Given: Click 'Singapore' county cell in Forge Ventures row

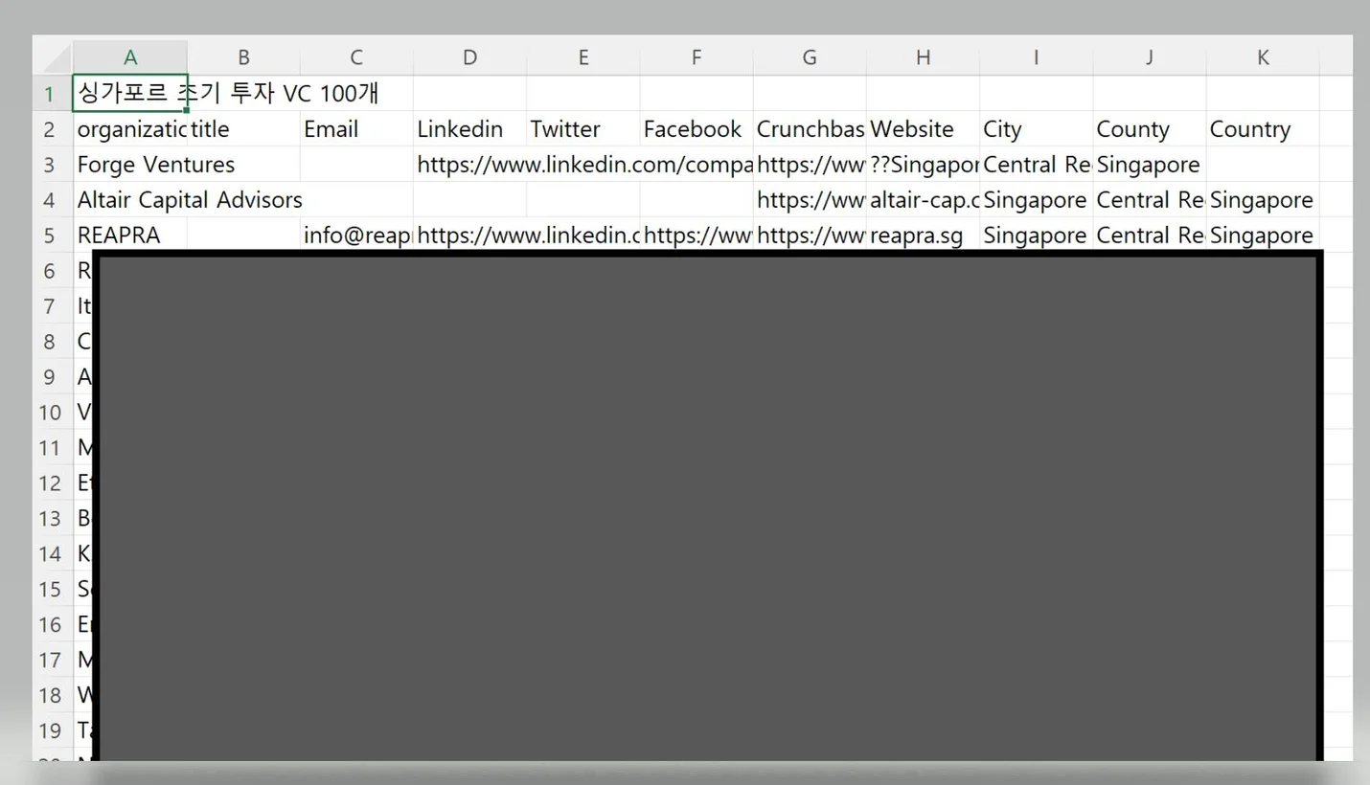Looking at the screenshot, I should tap(1149, 164).
